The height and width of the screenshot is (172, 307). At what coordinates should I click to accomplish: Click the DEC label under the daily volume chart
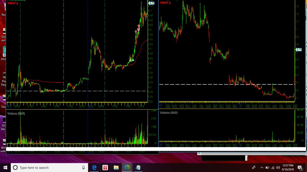pos(235,145)
